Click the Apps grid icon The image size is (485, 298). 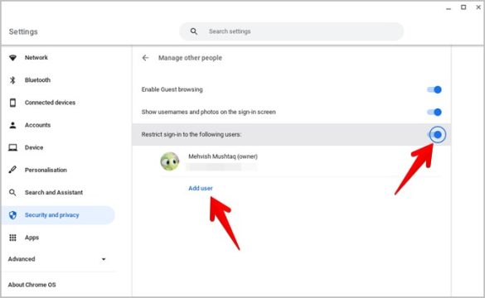tap(12, 238)
